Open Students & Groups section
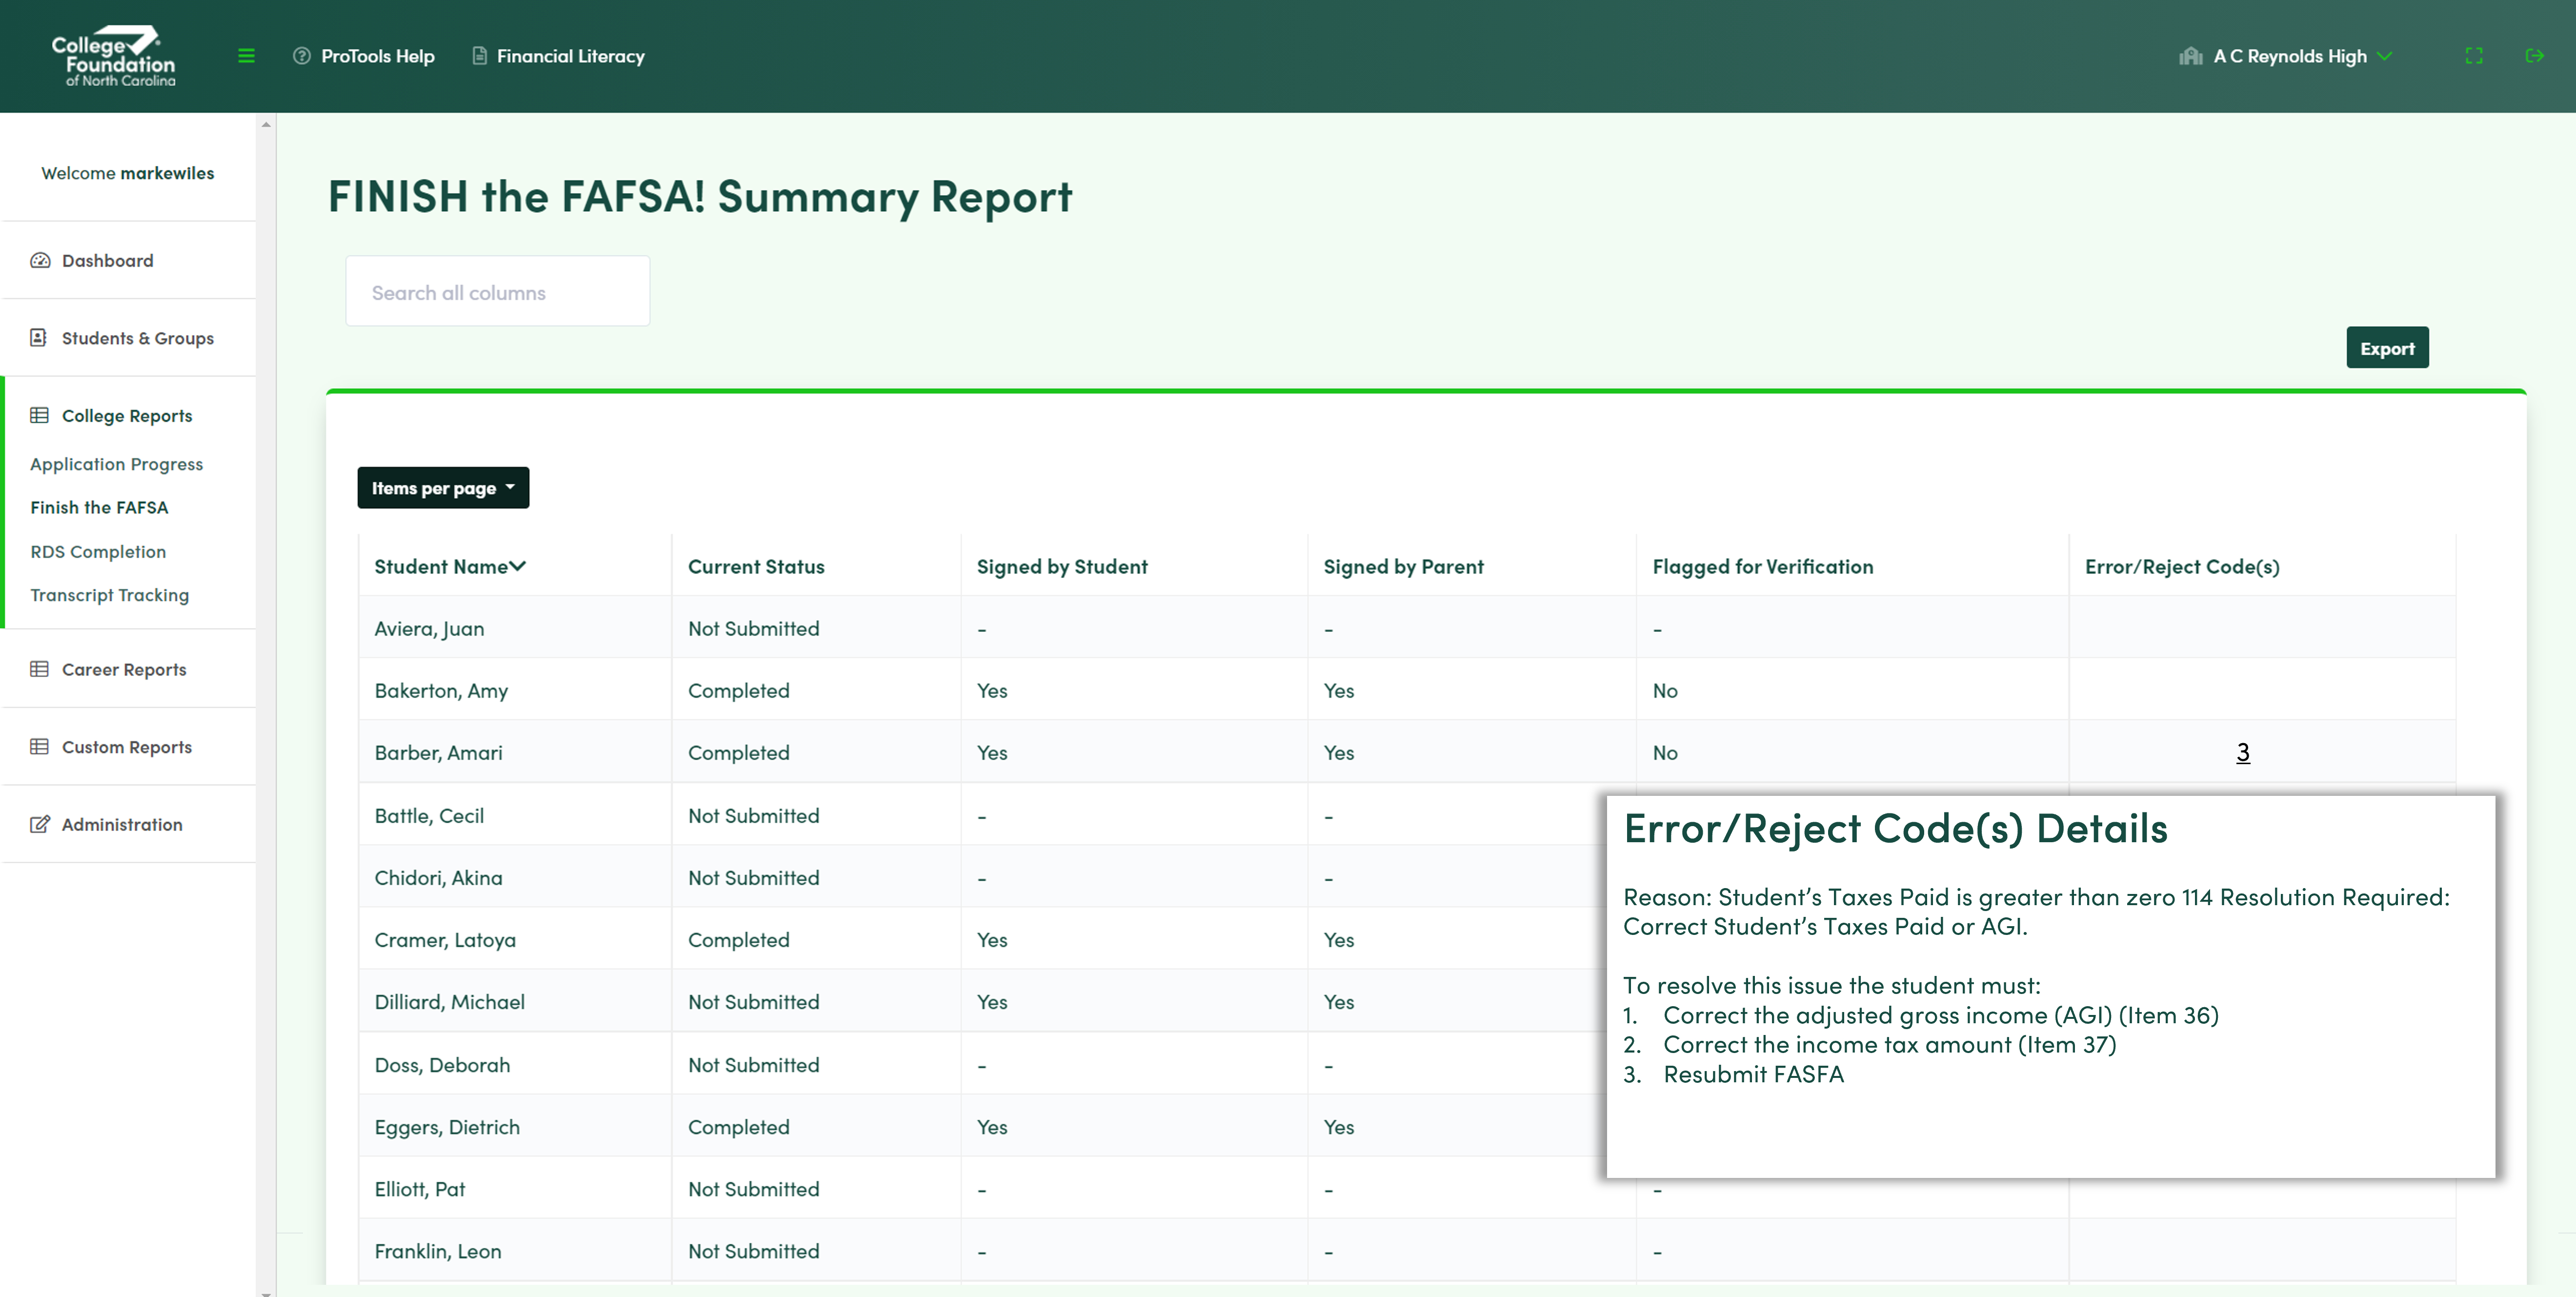 [x=138, y=338]
